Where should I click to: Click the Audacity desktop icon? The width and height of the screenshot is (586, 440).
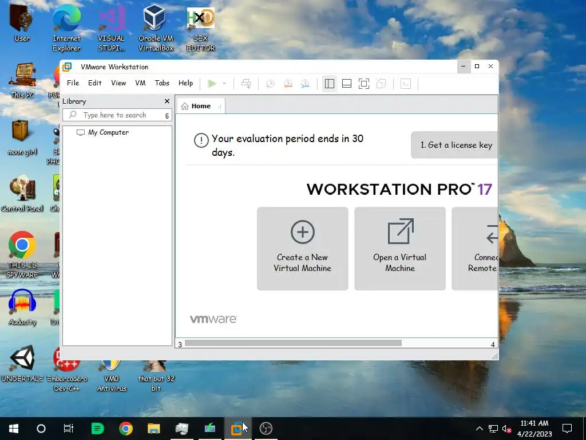(x=22, y=308)
